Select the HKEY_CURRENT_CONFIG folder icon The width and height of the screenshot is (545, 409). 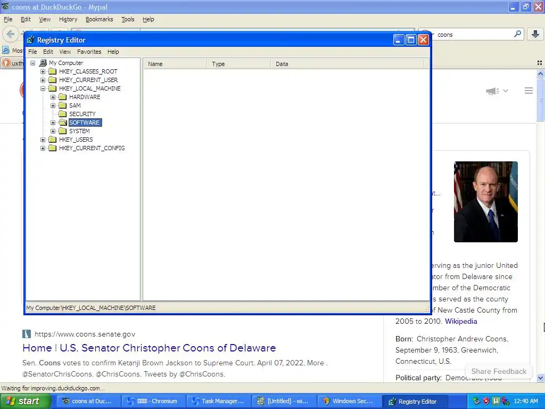[53, 148]
